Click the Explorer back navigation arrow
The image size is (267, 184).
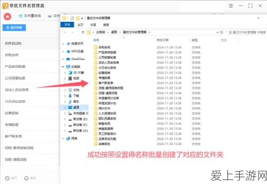tap(65, 32)
